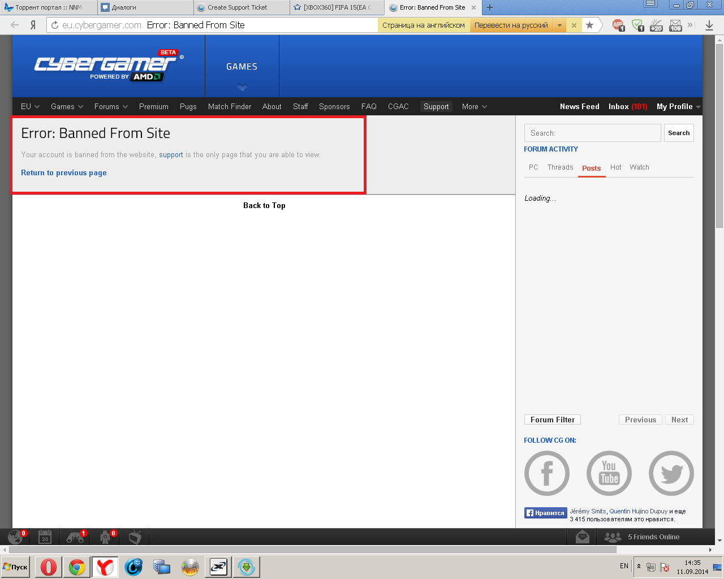The image size is (724, 579).
Task: Click Перевести на русский translate button
Action: click(511, 25)
